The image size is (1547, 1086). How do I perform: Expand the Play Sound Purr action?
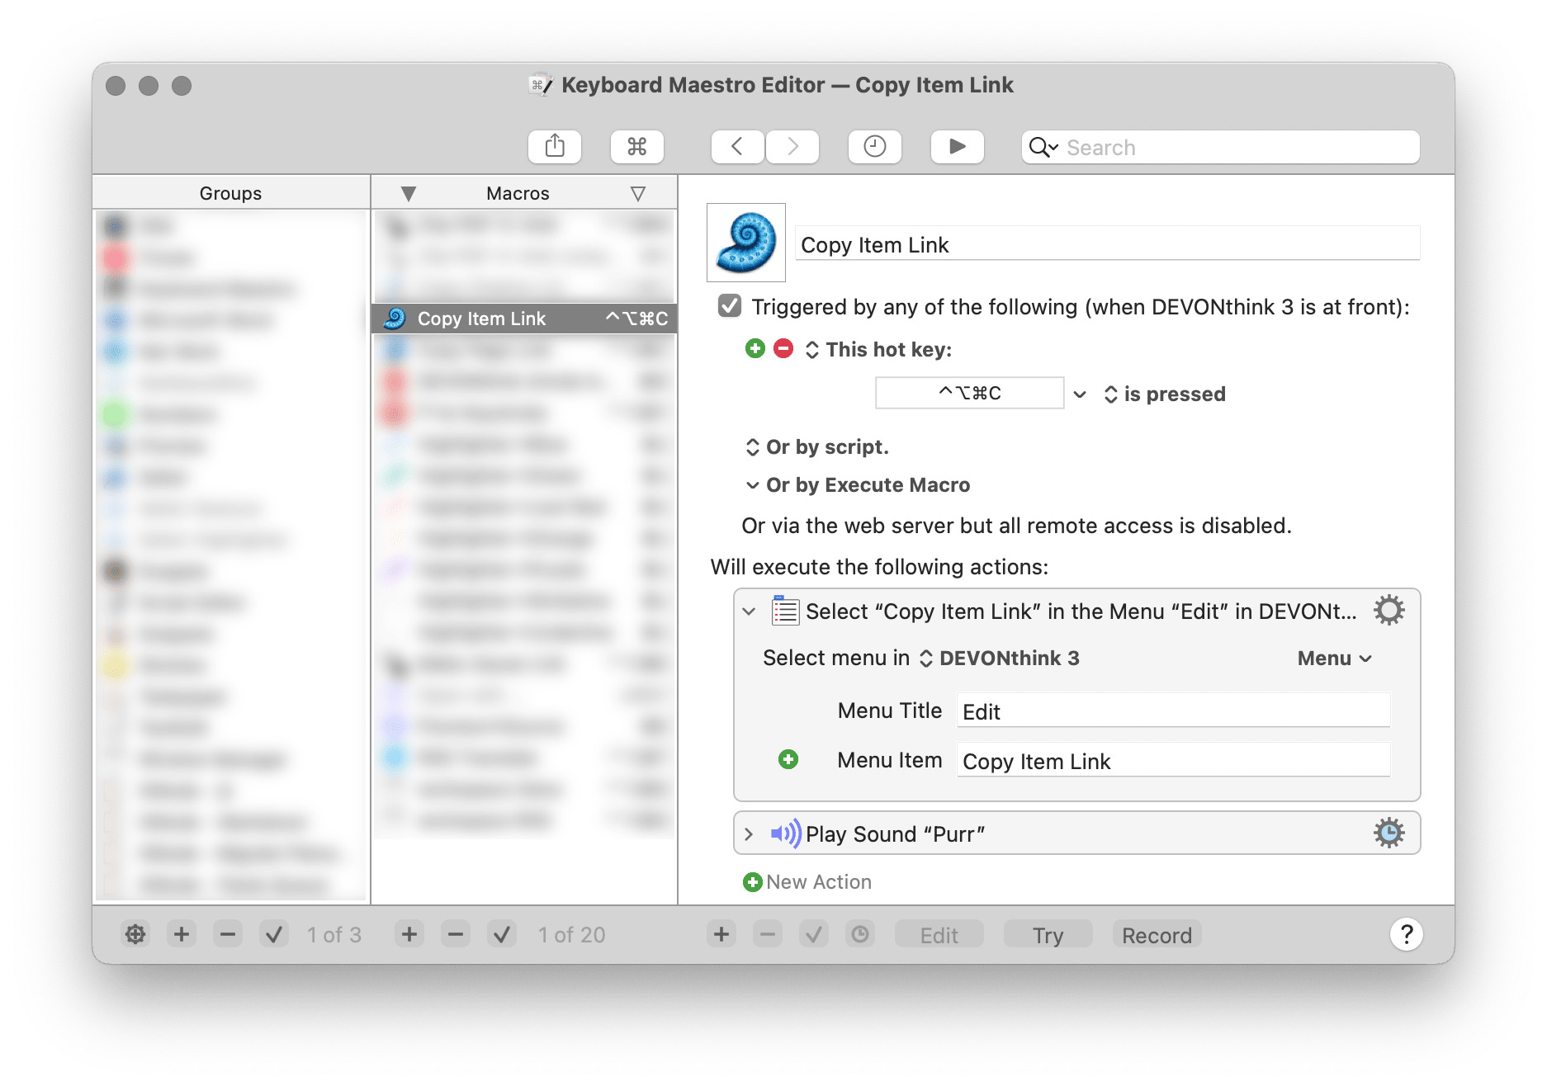pos(749,834)
